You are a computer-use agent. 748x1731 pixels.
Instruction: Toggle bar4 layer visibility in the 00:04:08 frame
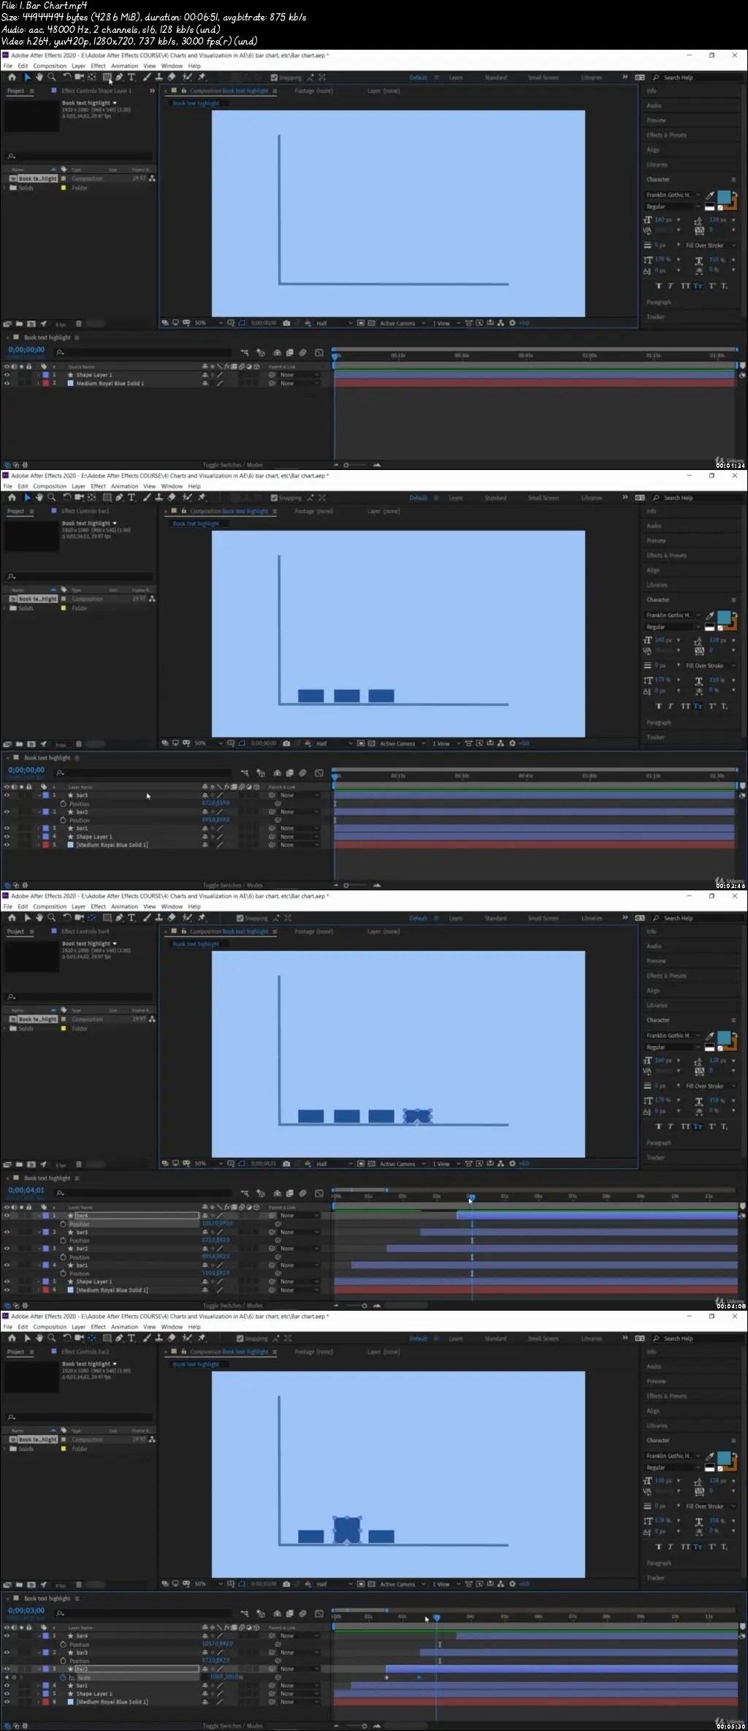pos(7,1216)
